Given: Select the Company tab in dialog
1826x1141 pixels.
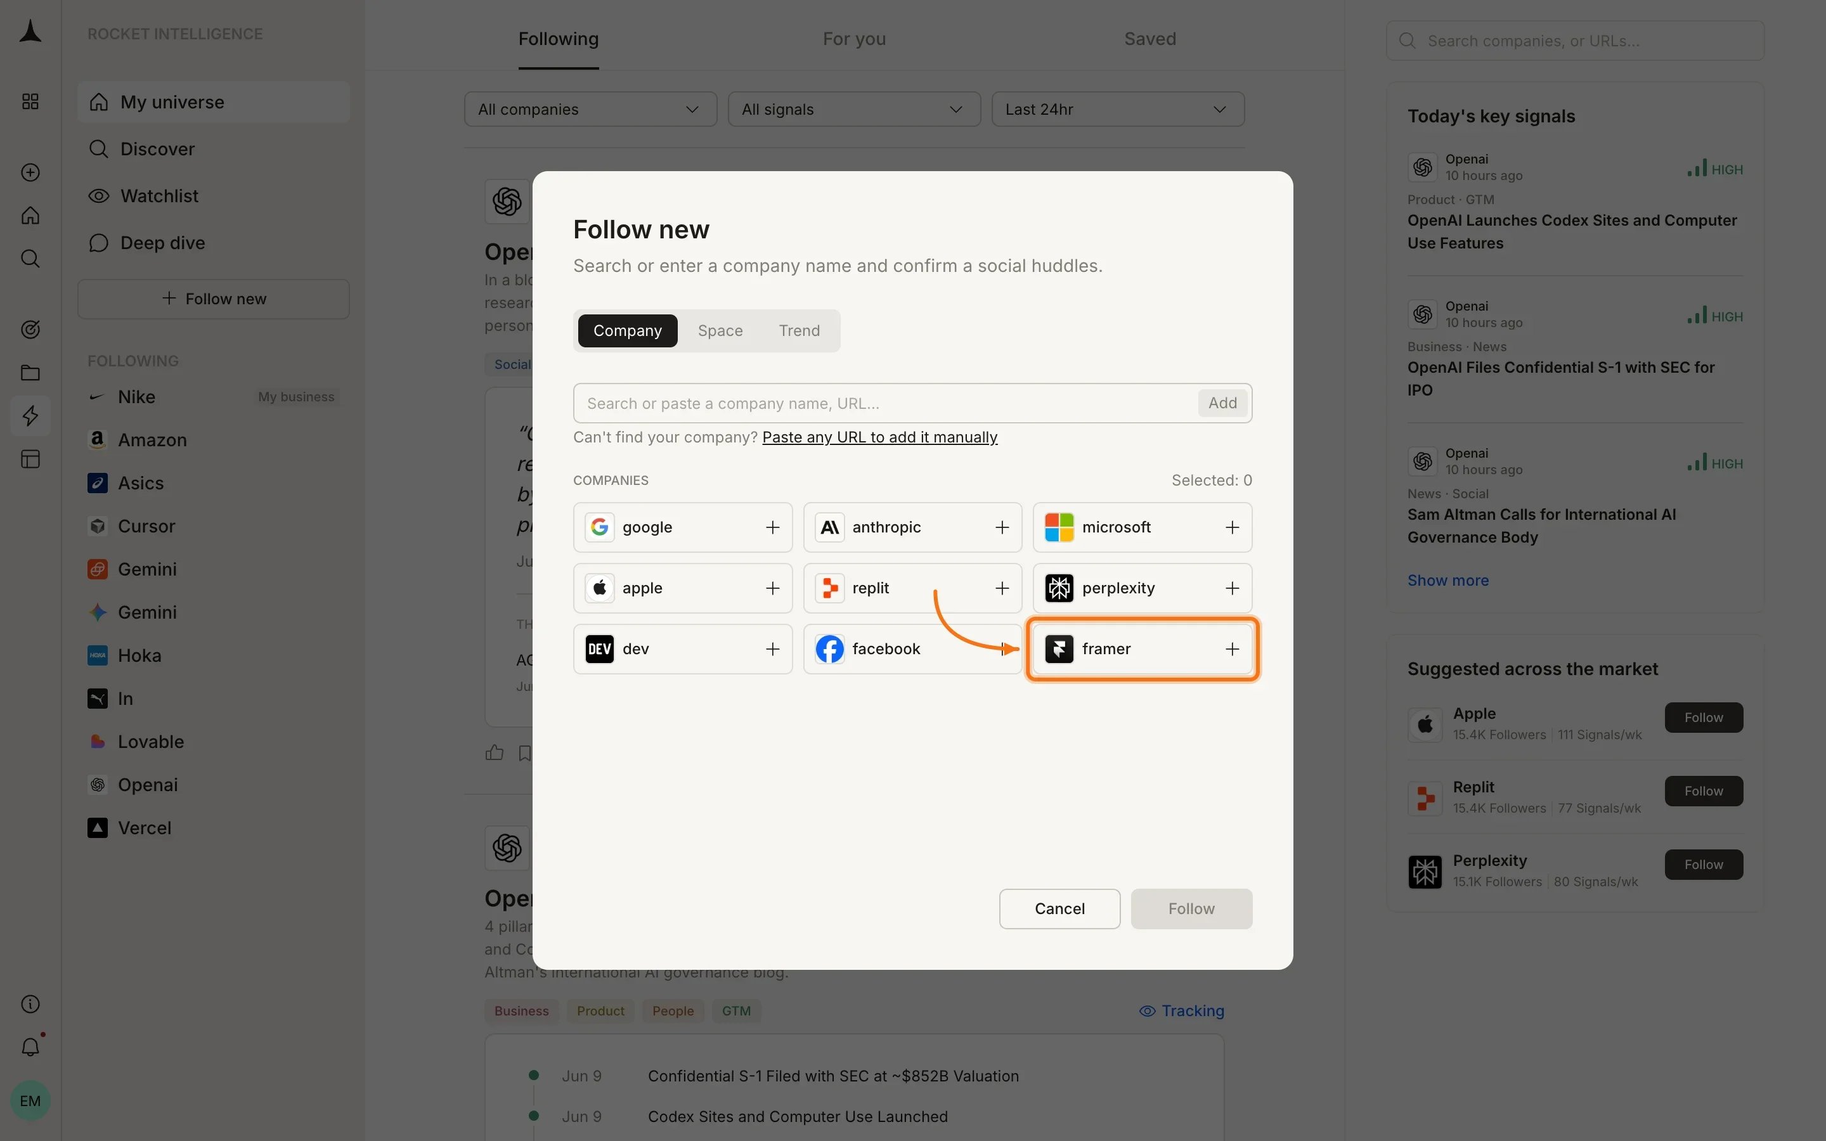Looking at the screenshot, I should pyautogui.click(x=627, y=330).
